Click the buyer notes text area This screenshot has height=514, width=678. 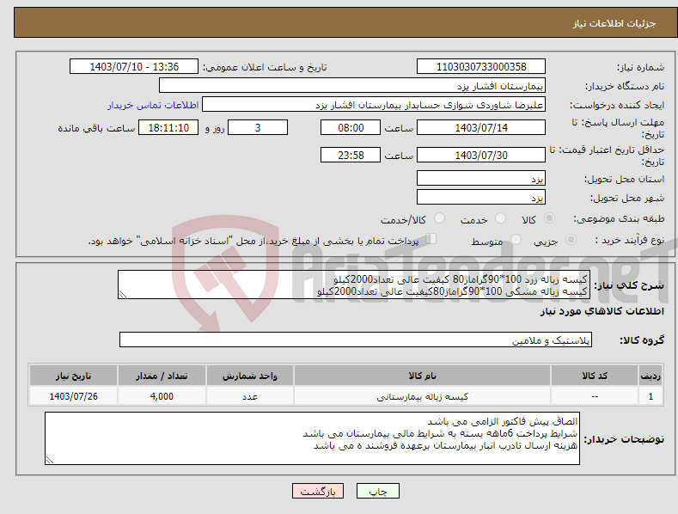(x=312, y=438)
